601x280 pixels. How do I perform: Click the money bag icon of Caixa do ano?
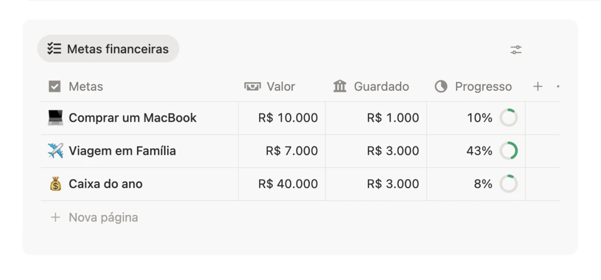pyautogui.click(x=55, y=184)
